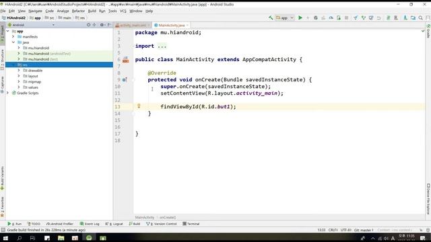This screenshot has height=242, width=431.
Task: Click the taskbar search magnifier icon
Action: click(x=20, y=238)
